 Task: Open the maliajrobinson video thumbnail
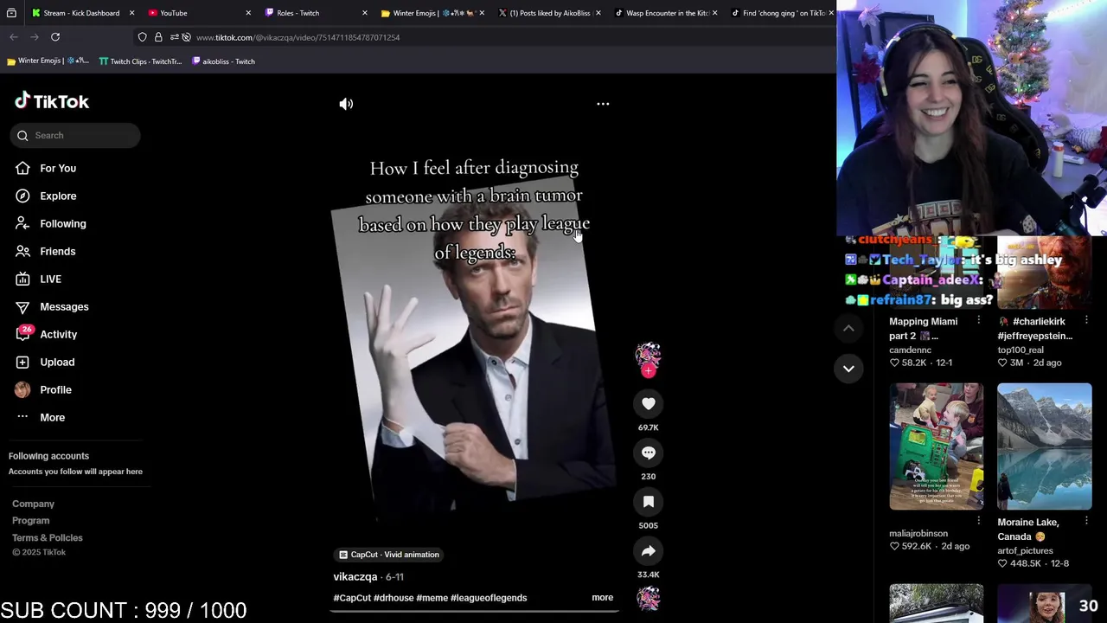click(x=936, y=446)
